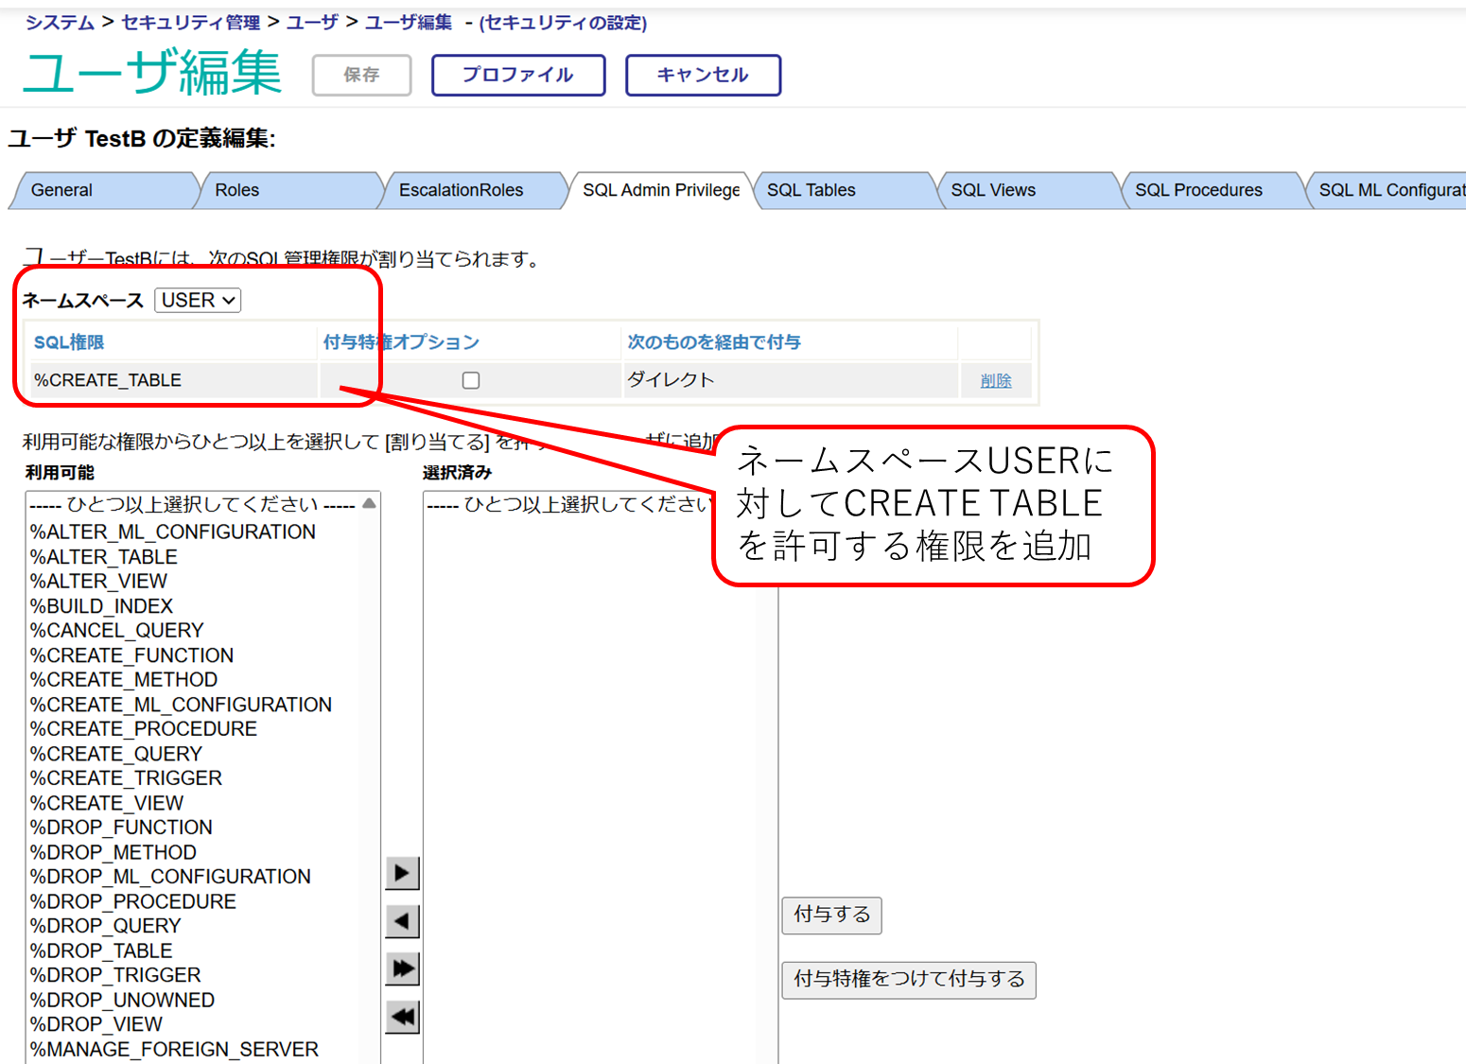1466x1064 pixels.
Task: Select %ALTER_TABLE in the available list
Action: tap(104, 557)
